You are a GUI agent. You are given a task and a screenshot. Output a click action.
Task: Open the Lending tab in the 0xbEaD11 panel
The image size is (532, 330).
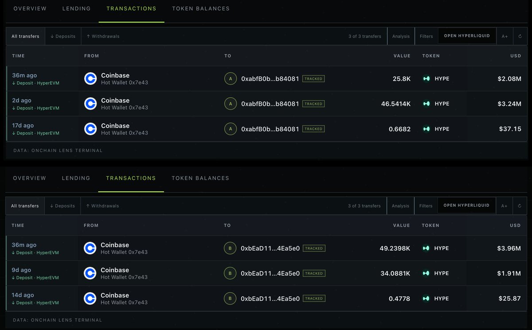point(76,178)
